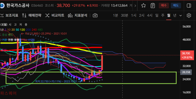Add stock to favorites with star icon

(x=143, y=6)
